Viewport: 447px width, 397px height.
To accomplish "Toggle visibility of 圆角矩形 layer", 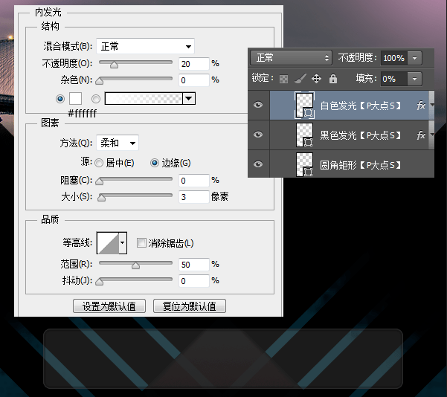I will [258, 164].
